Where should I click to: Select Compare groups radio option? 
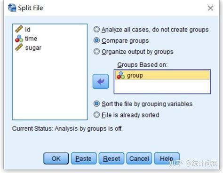click(x=96, y=40)
